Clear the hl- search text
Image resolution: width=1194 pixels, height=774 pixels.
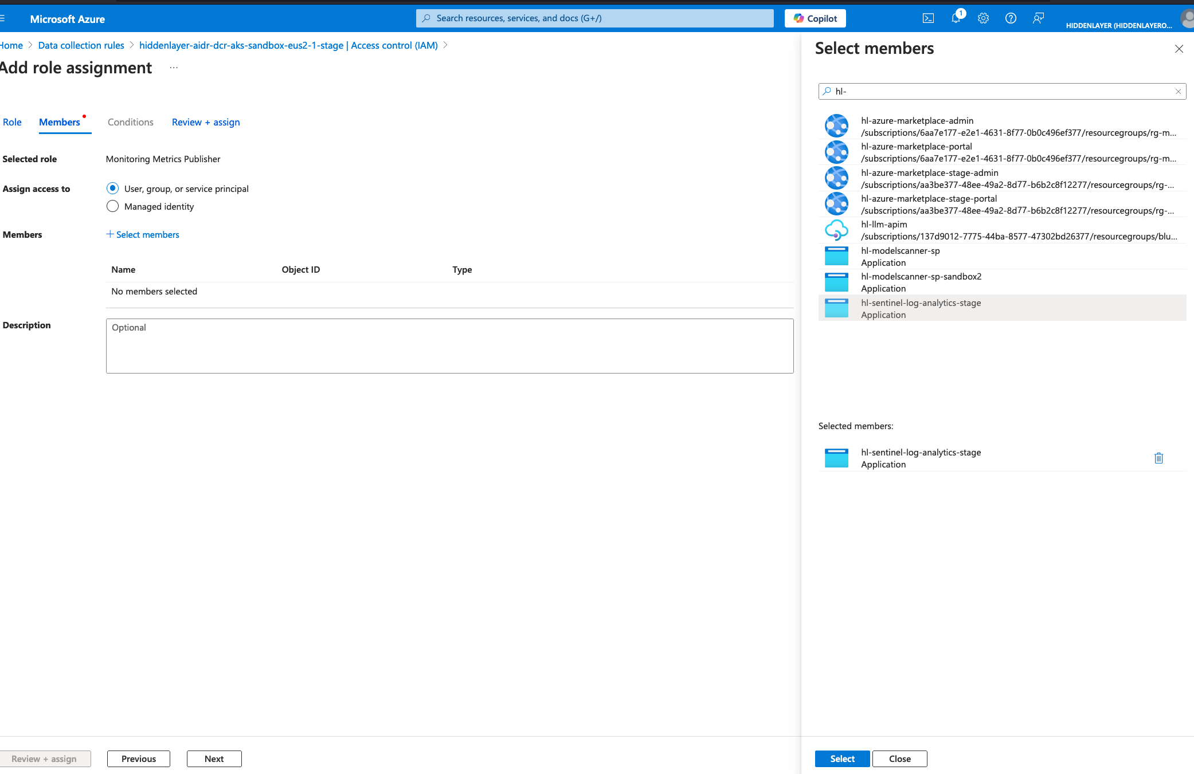(x=1178, y=92)
